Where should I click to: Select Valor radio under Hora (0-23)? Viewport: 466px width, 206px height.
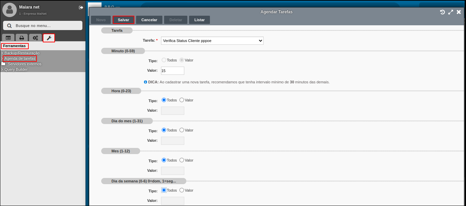(x=182, y=100)
